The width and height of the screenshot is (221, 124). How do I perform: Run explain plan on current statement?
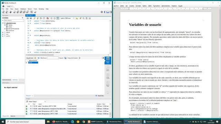[41, 18]
